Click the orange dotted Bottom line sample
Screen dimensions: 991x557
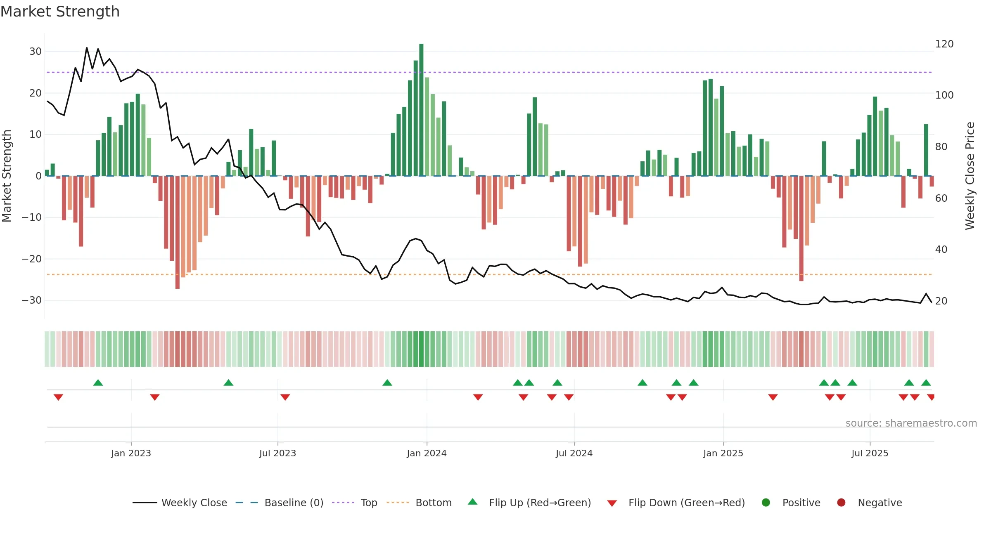(398, 503)
